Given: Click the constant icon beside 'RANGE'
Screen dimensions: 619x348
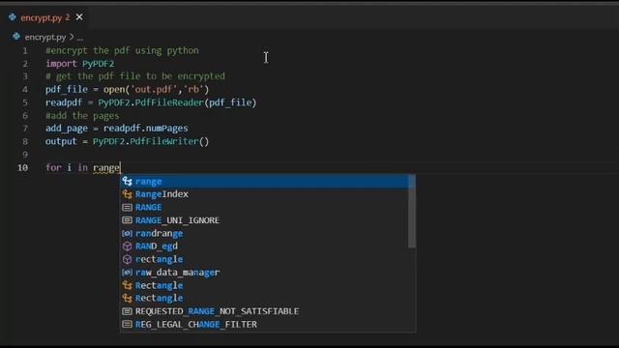Looking at the screenshot, I should [127, 207].
